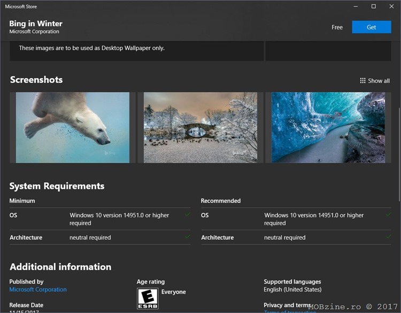The width and height of the screenshot is (401, 313).
Task: Open the blue ice cave screenshot thumbnail
Action: click(328, 127)
